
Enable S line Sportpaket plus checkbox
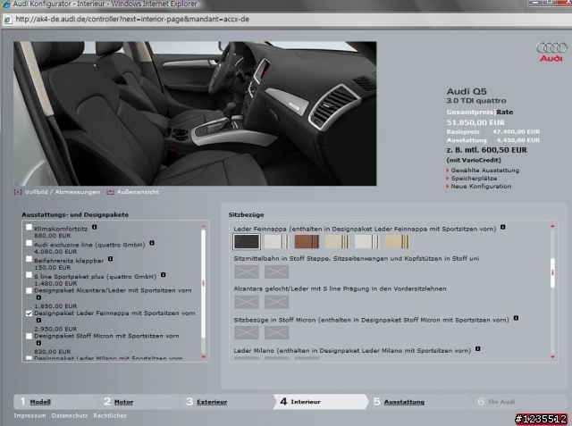pos(29,275)
